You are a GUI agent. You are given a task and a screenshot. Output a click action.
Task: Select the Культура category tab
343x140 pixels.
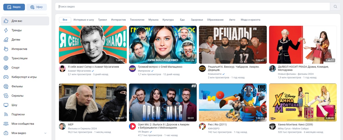pos(168,20)
